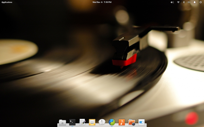The width and height of the screenshot is (204, 127).
Task: Open the Wi-Fi network indicator
Action: tap(178, 2)
